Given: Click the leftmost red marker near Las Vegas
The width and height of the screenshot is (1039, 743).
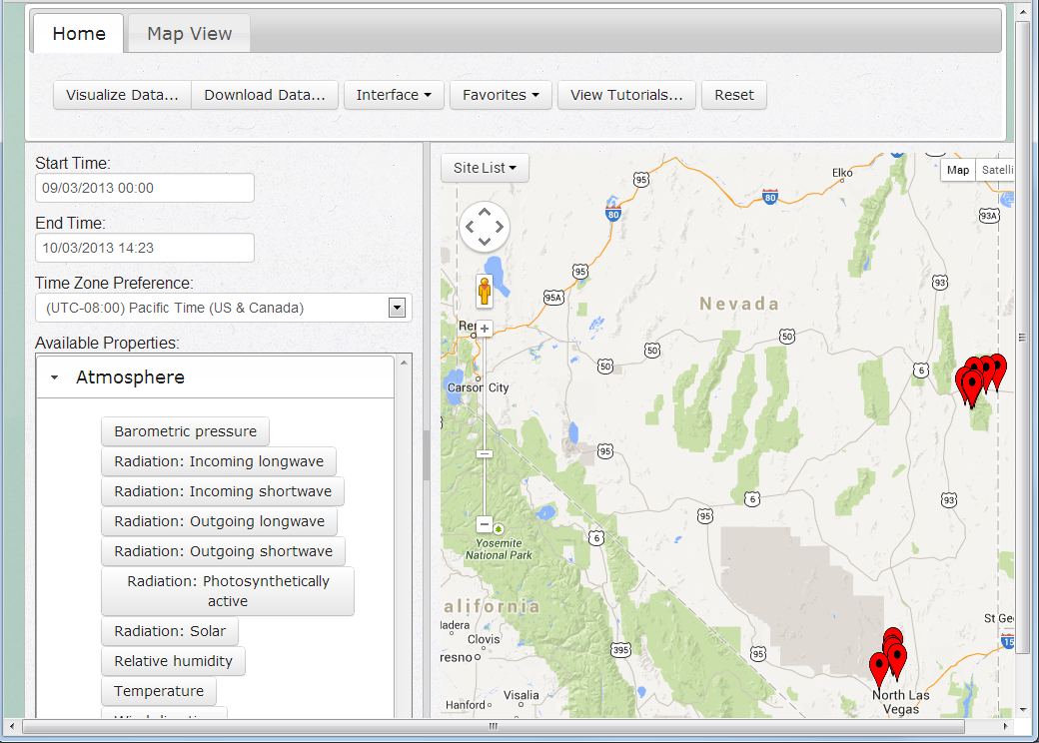Looking at the screenshot, I should (879, 665).
